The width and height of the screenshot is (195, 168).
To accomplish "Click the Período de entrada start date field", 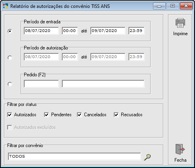I will pyautogui.click(x=41, y=31).
